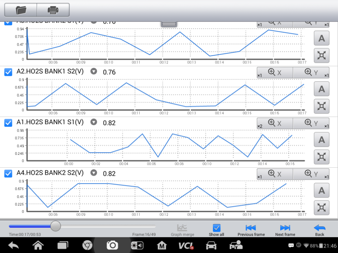Disable the Show all checkbox
338x253 pixels.
pos(216,228)
